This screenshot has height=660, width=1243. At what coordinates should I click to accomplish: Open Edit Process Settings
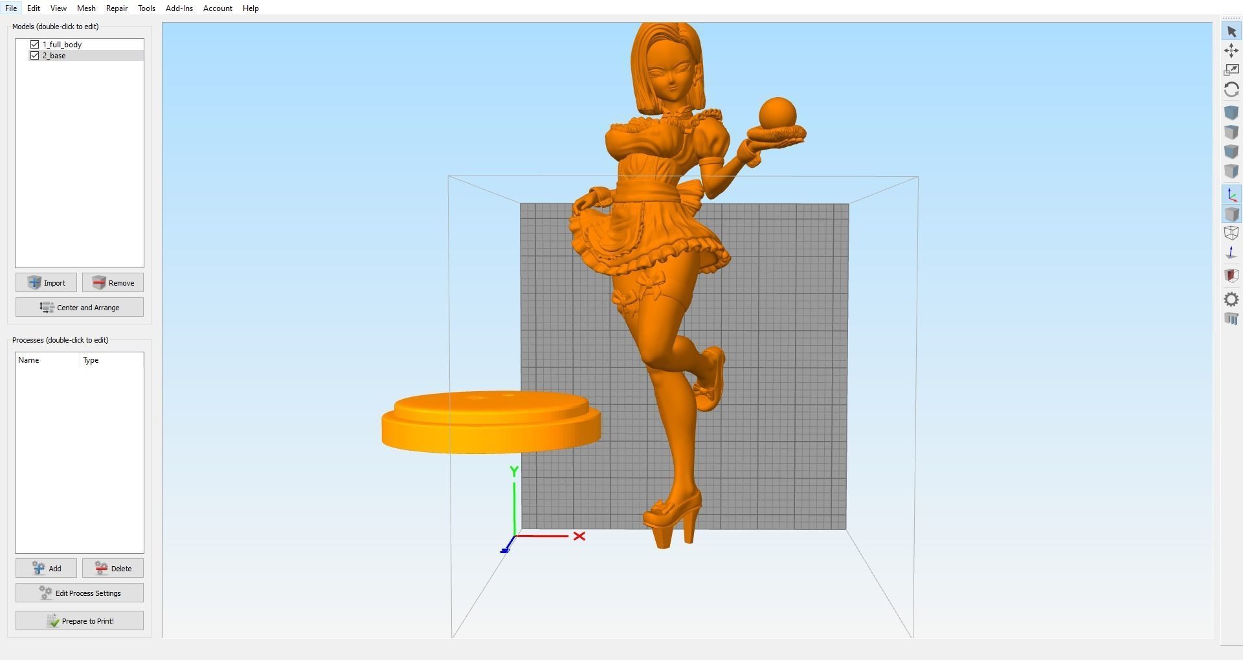(80, 593)
